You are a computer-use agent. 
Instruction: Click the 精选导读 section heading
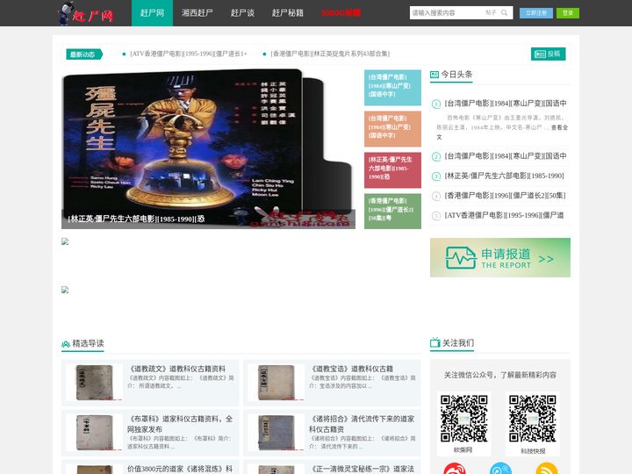[x=88, y=343]
